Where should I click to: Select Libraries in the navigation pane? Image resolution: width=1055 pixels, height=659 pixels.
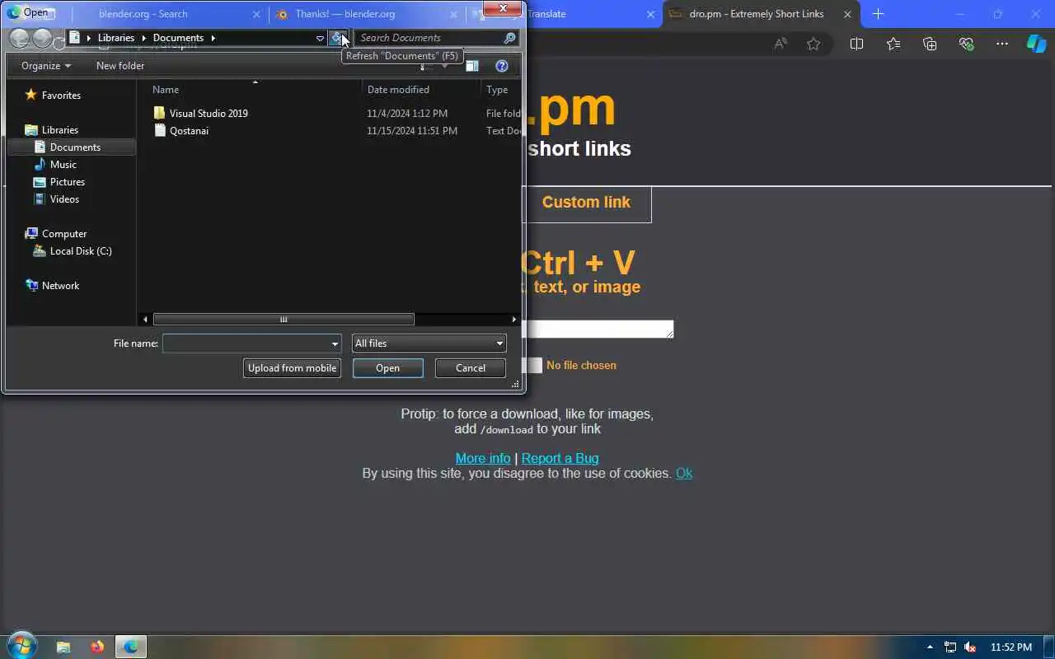pos(60,130)
